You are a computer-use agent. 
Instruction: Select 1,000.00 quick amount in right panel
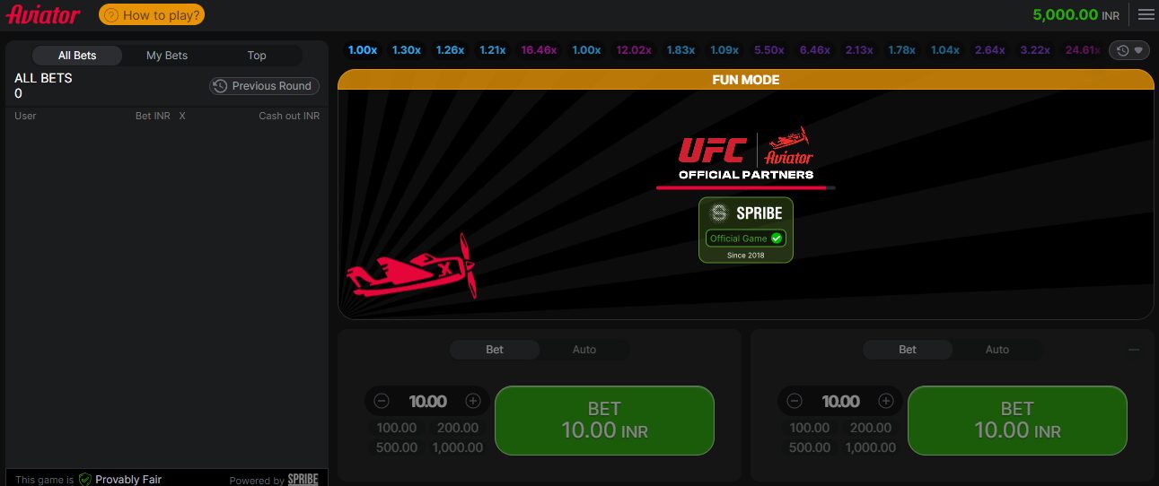pos(871,447)
